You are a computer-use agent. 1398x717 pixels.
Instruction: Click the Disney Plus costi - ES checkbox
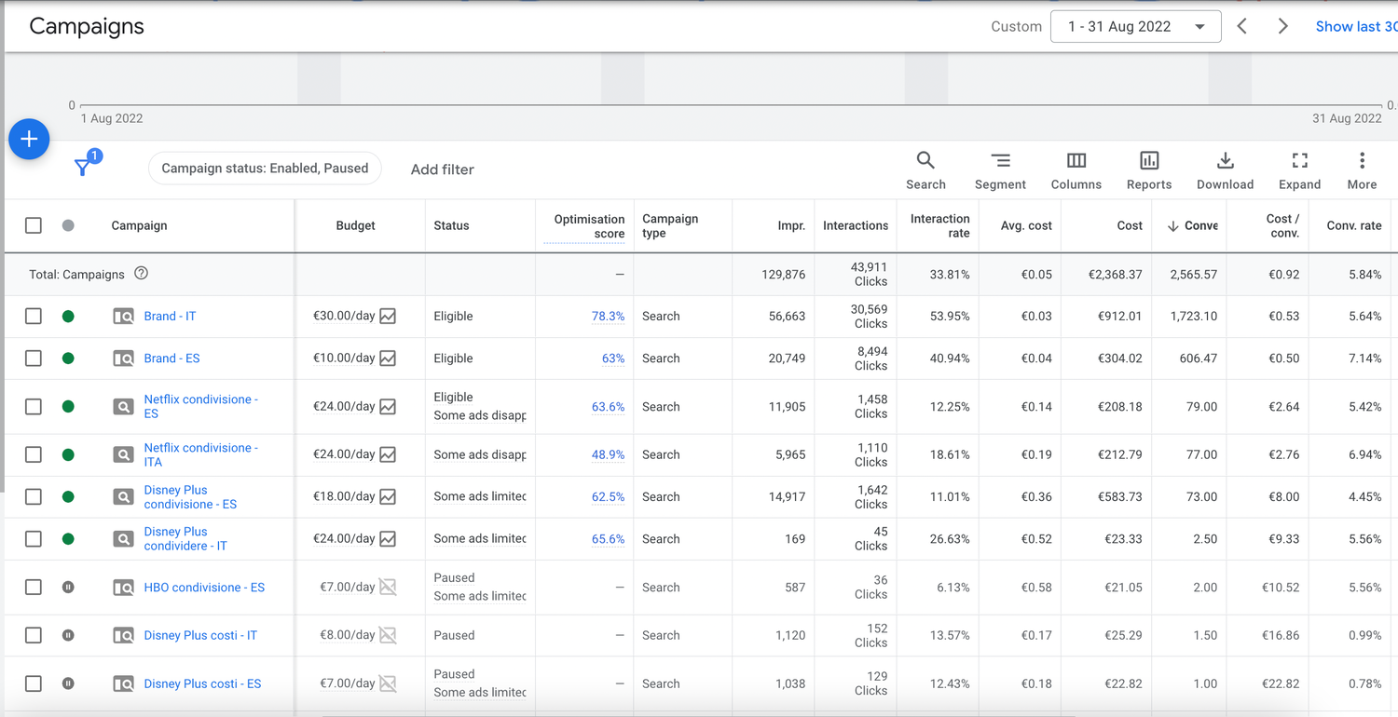coord(34,683)
